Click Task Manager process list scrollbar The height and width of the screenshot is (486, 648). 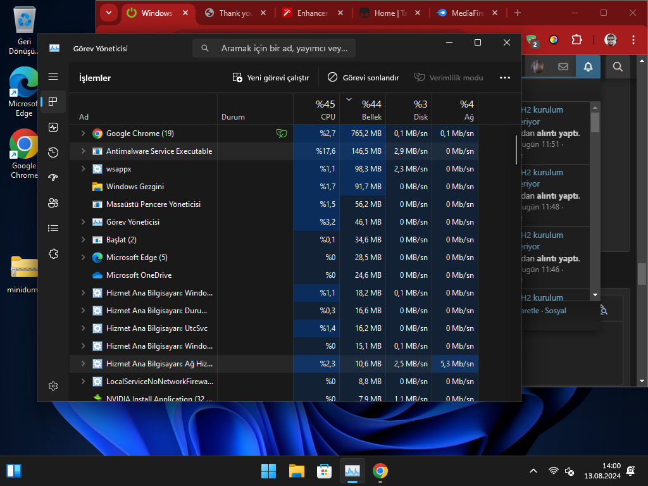pyautogui.click(x=516, y=149)
